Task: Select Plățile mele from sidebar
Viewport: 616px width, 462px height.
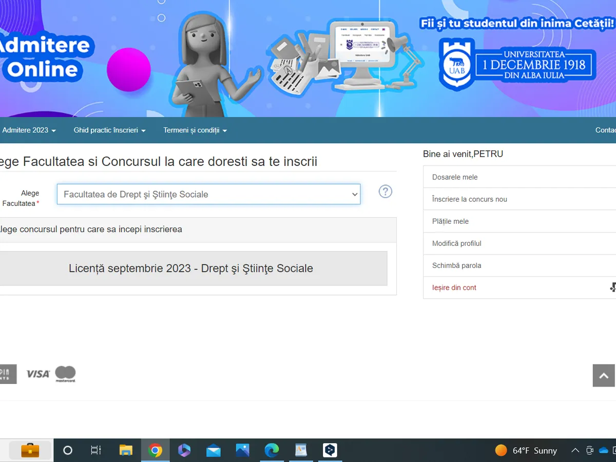Action: click(450, 221)
